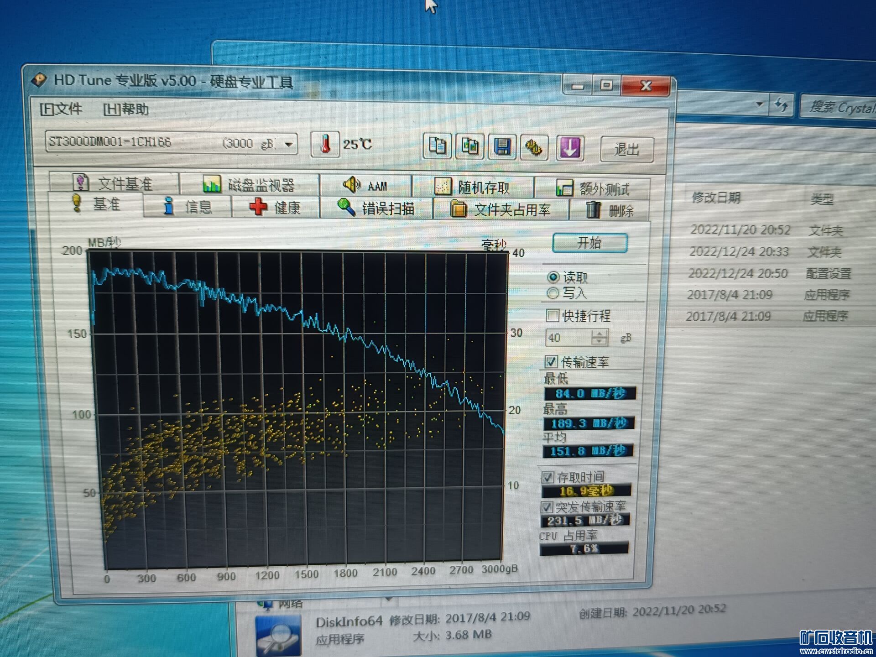
Task: Click the access time value 16.9毫秒
Action: click(x=586, y=491)
